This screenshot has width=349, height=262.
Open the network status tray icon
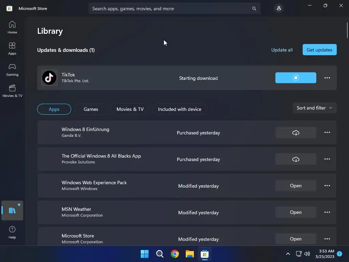299,254
